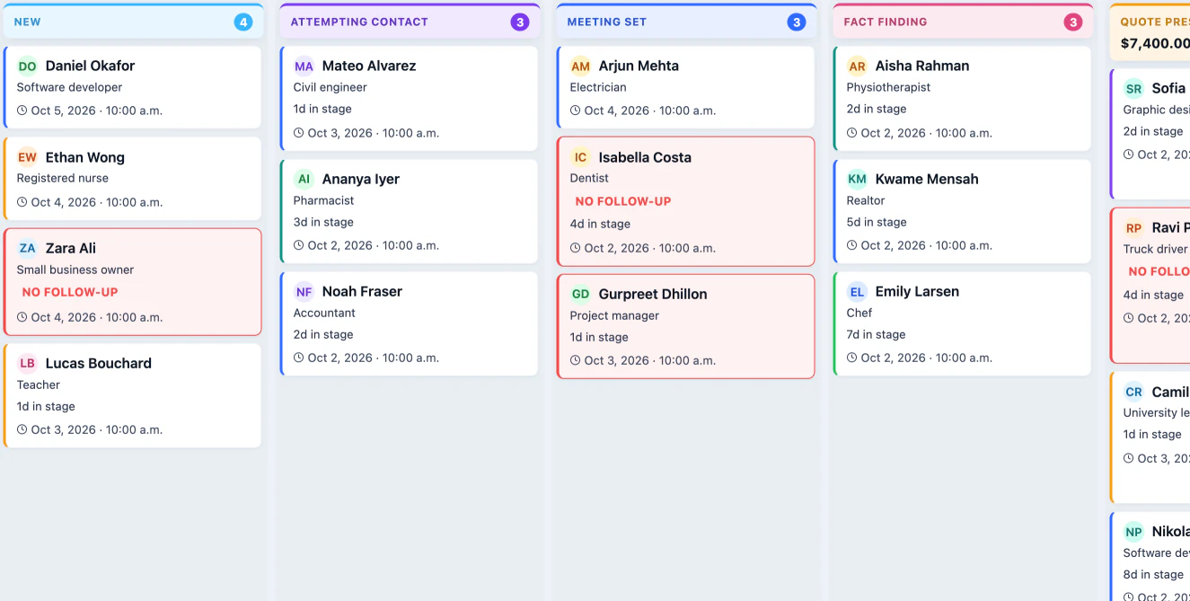Click the IC avatar for Isabella Costa

point(581,157)
